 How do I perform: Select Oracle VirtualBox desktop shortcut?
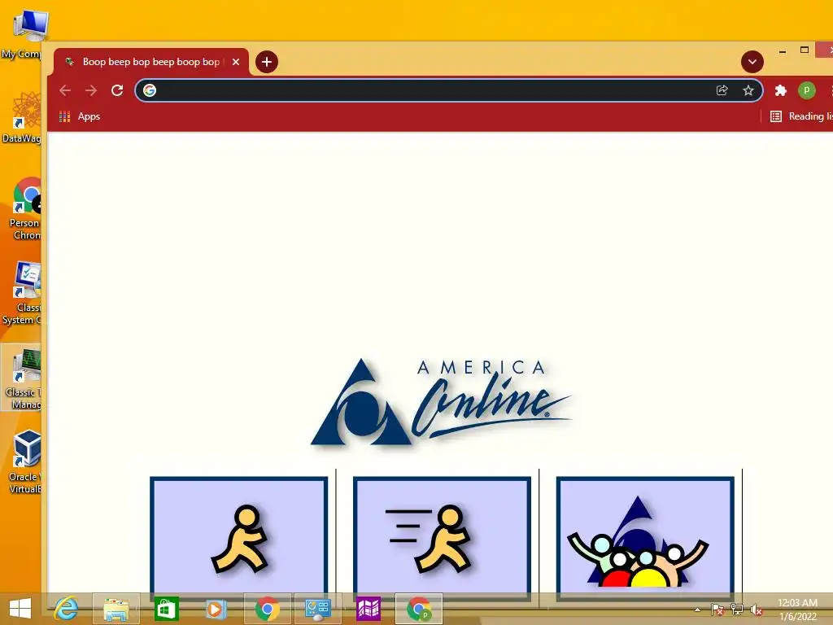(x=24, y=462)
